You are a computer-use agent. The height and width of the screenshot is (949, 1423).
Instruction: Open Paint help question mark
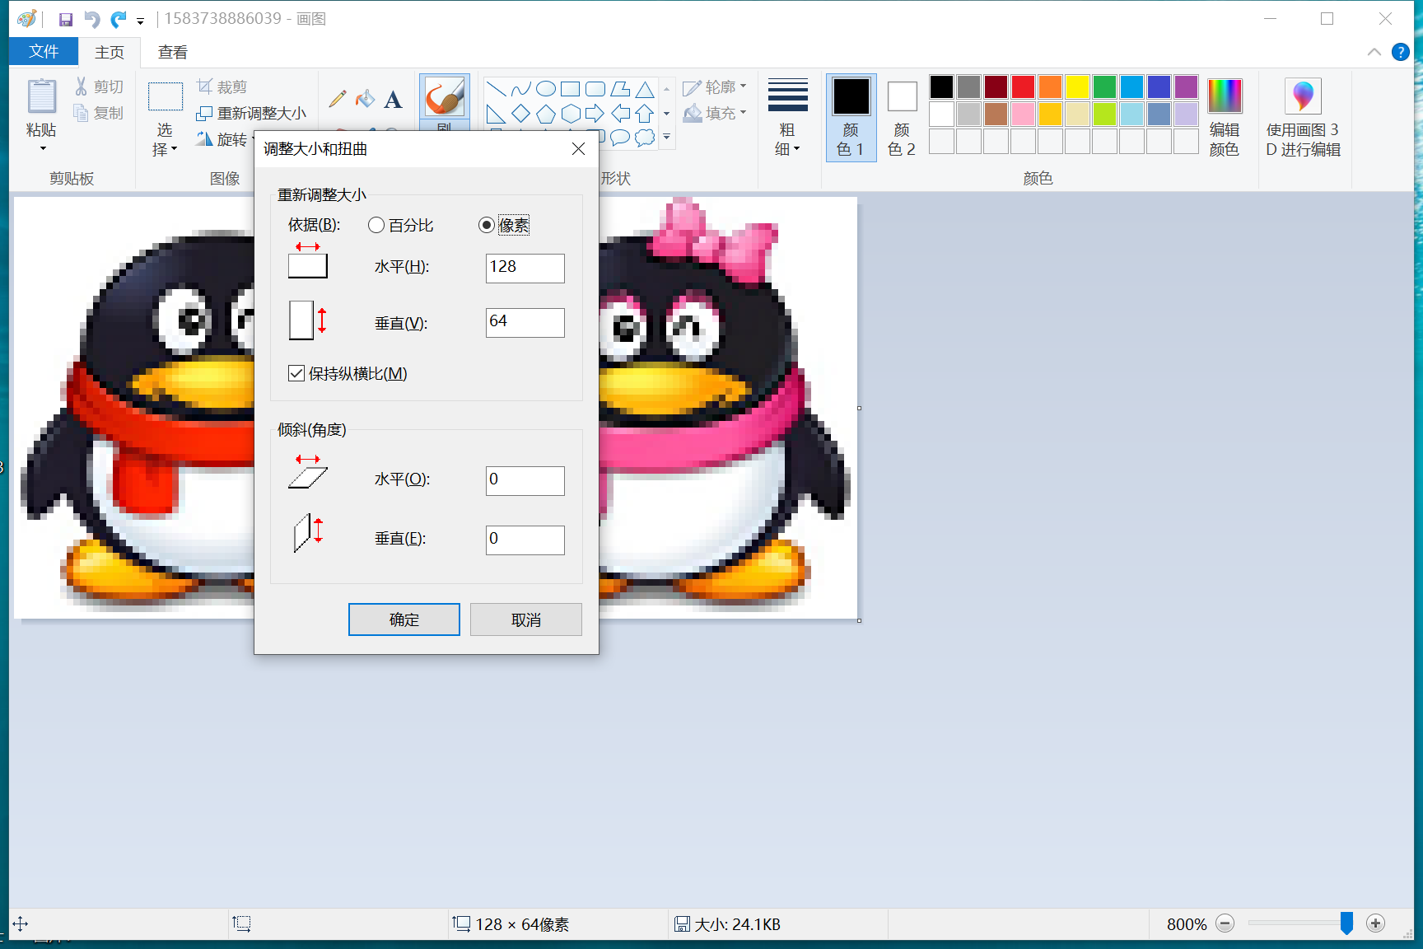(1400, 52)
